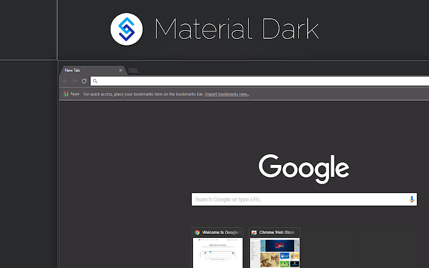The width and height of the screenshot is (429, 268).
Task: Focus the browser address bar
Action: coord(259,81)
